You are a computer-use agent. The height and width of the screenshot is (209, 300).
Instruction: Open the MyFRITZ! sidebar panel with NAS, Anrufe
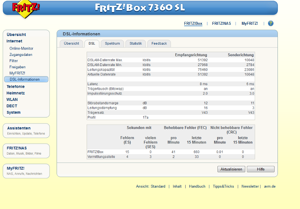[x=26, y=171]
